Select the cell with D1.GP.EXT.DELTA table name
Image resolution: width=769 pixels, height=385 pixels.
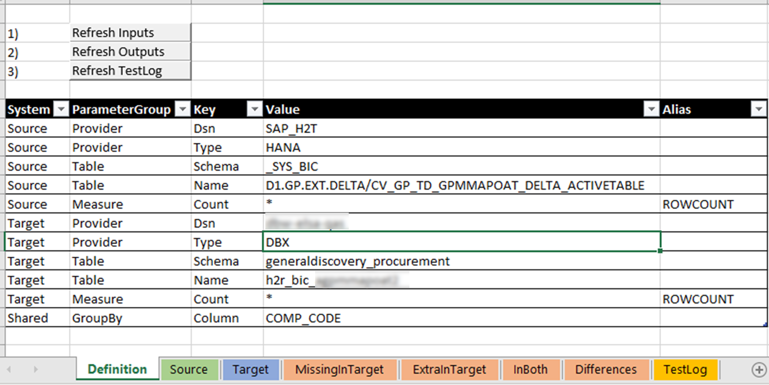point(462,185)
